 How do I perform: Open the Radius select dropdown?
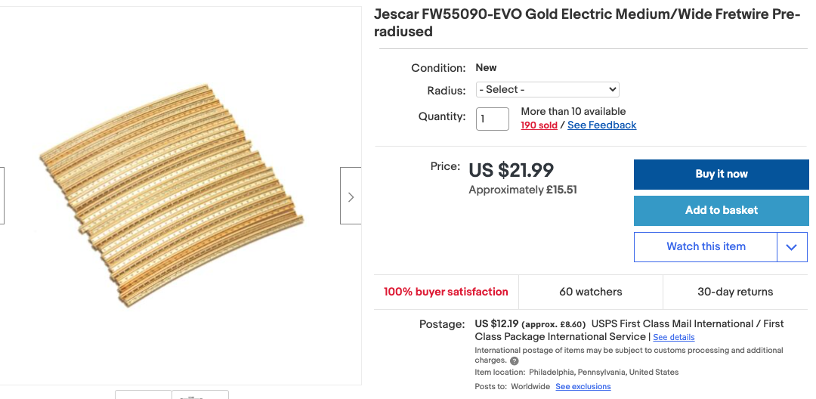[x=547, y=89]
